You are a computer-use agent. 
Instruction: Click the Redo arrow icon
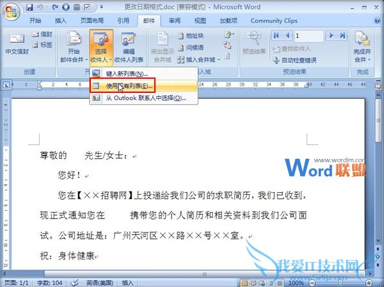(x=55, y=7)
